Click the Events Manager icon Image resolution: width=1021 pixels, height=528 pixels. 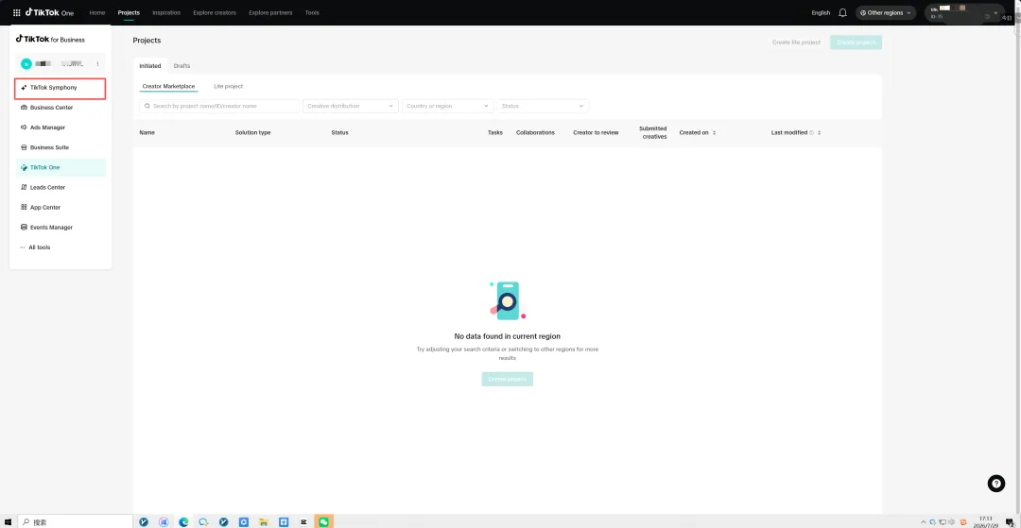24,228
